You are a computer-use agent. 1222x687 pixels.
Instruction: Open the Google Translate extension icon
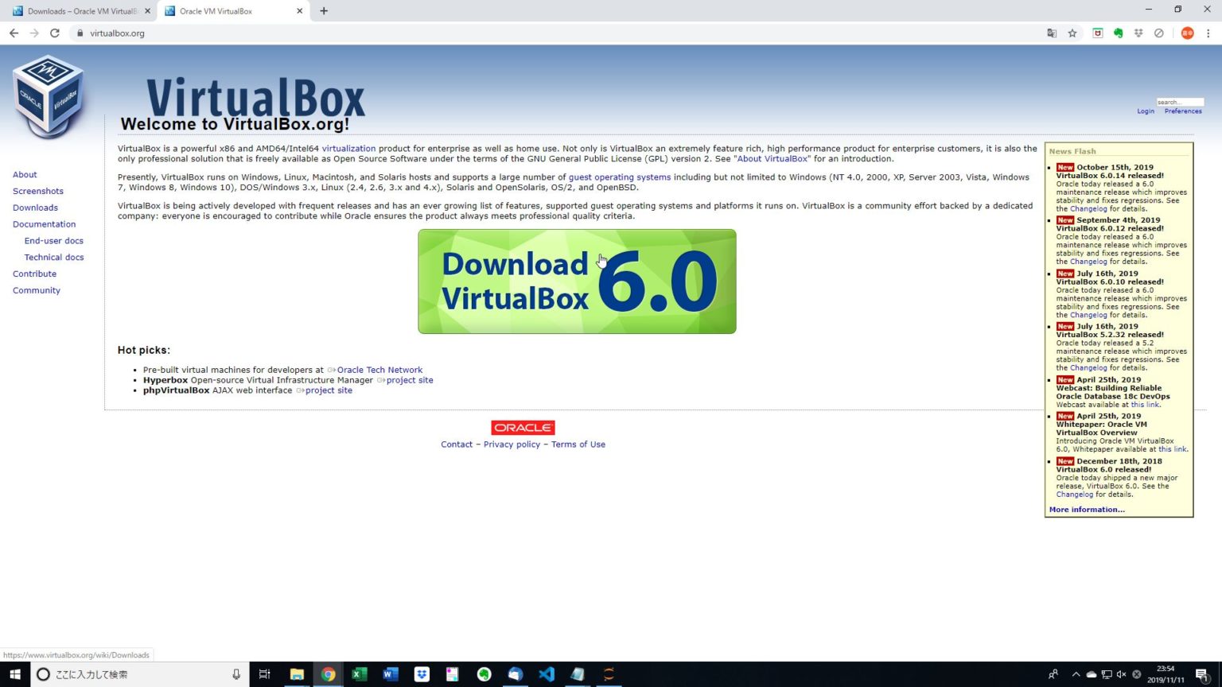(x=1051, y=33)
